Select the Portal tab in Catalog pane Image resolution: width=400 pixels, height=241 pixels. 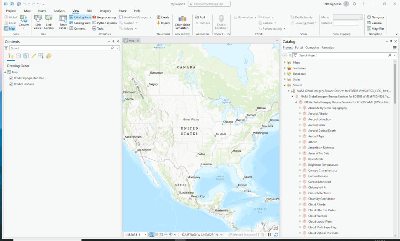(299, 47)
